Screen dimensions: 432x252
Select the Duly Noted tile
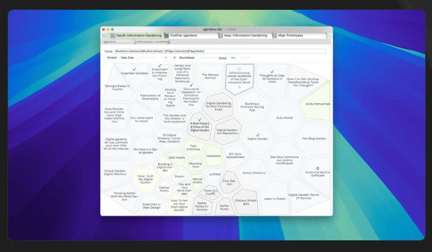(x=285, y=117)
